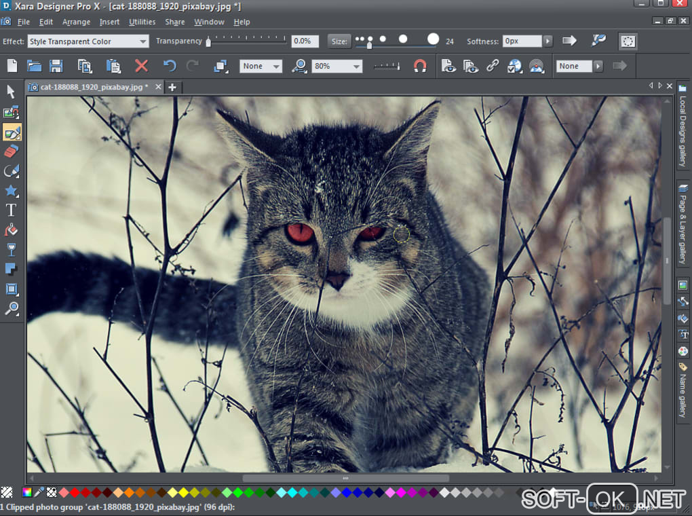Click the region mask dotted circle icon
This screenshot has width=692, height=516.
pos(628,41)
